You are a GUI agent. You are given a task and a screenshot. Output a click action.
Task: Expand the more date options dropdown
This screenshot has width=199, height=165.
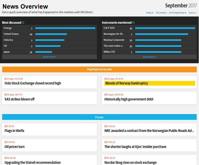tap(192, 13)
